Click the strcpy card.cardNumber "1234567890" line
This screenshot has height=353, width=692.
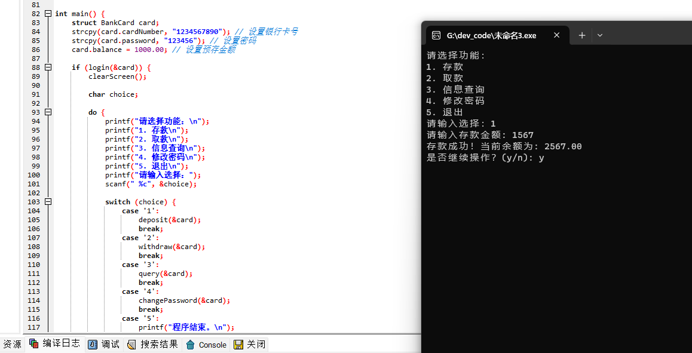click(151, 31)
